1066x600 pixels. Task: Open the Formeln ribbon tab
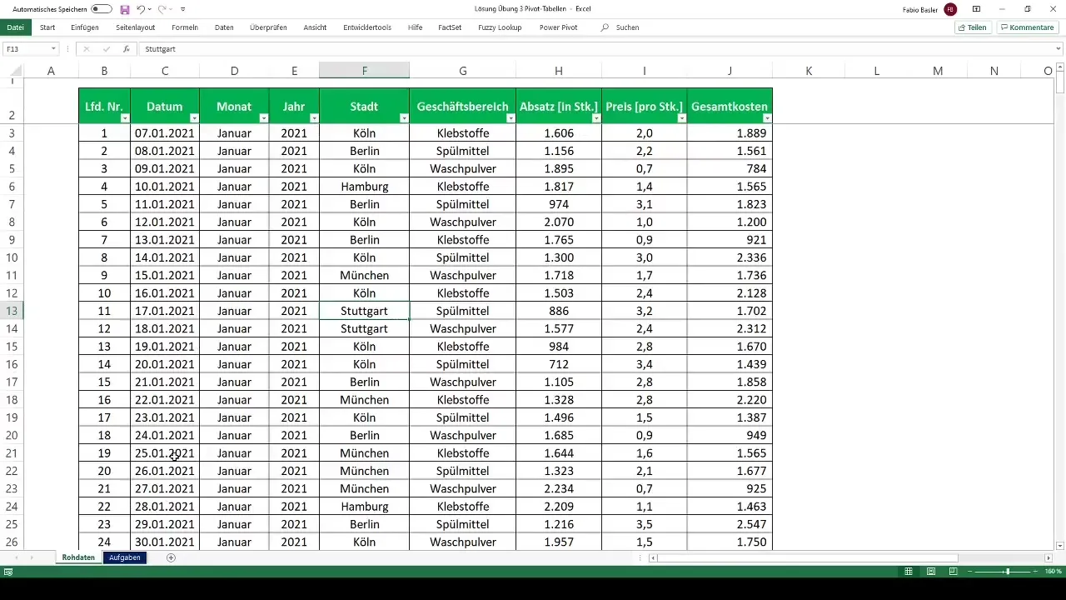pyautogui.click(x=185, y=27)
